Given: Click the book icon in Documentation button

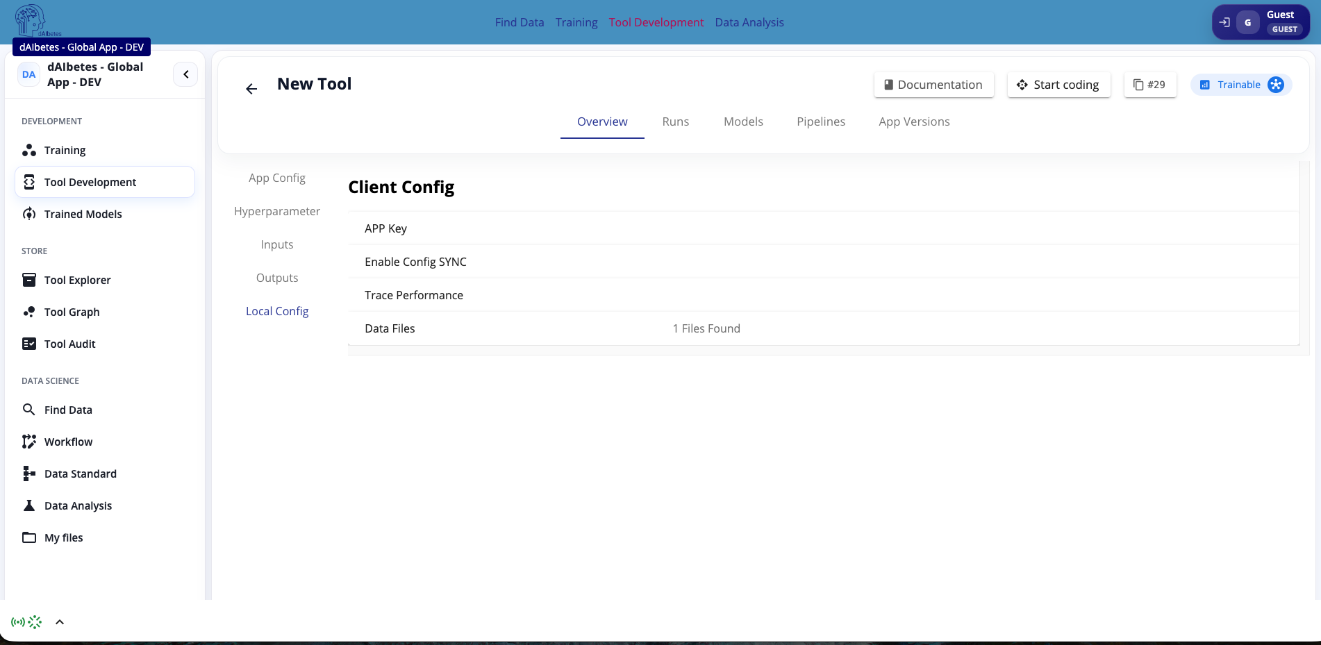Looking at the screenshot, I should (888, 85).
